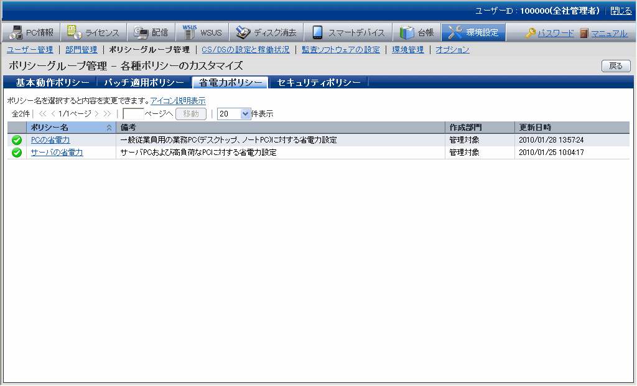Open オプション link

453,50
